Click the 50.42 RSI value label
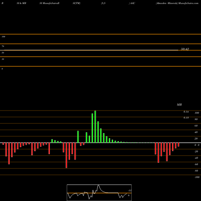This screenshot has height=201, width=201. [185, 49]
